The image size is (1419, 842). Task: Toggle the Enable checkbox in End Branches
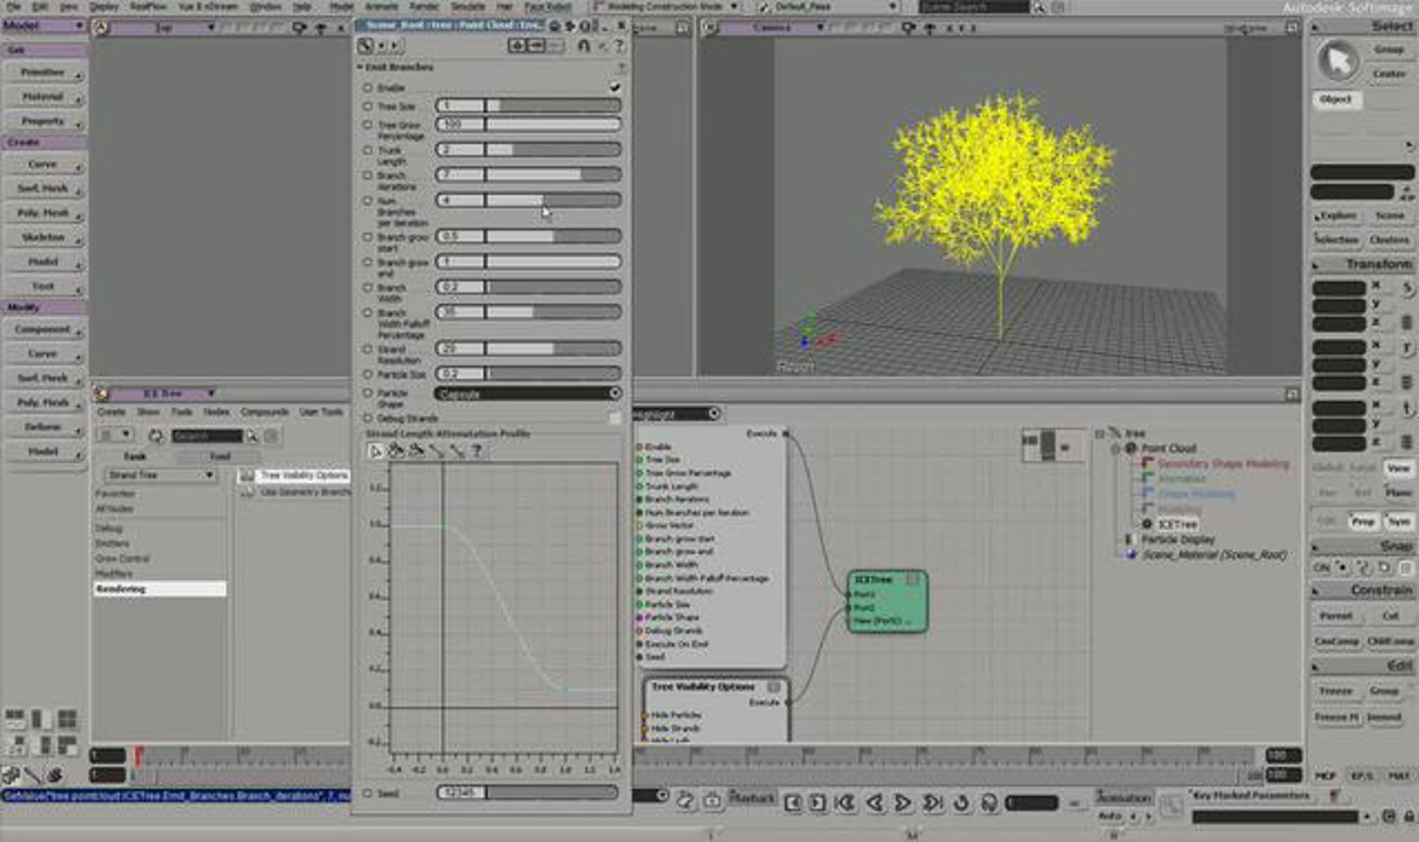pos(615,87)
